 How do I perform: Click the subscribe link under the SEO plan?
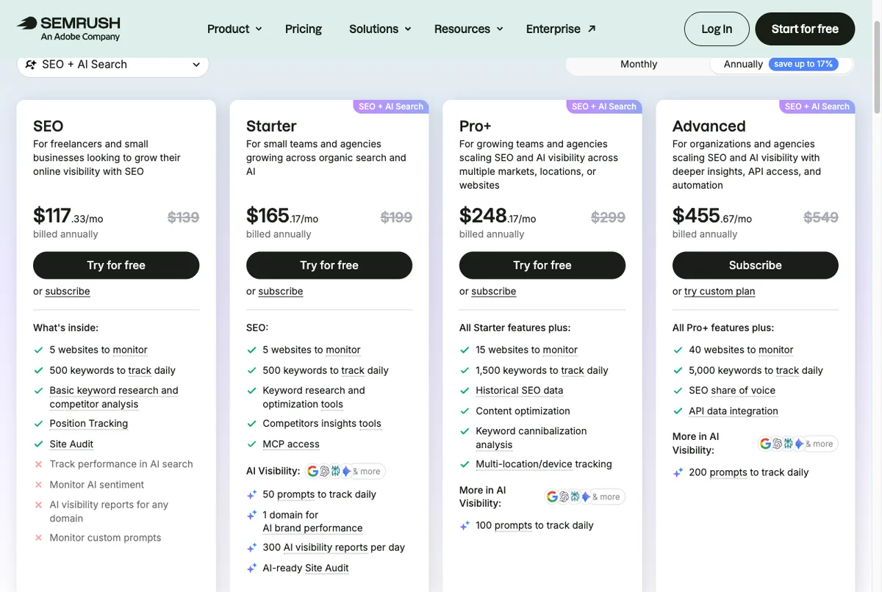[x=68, y=292]
